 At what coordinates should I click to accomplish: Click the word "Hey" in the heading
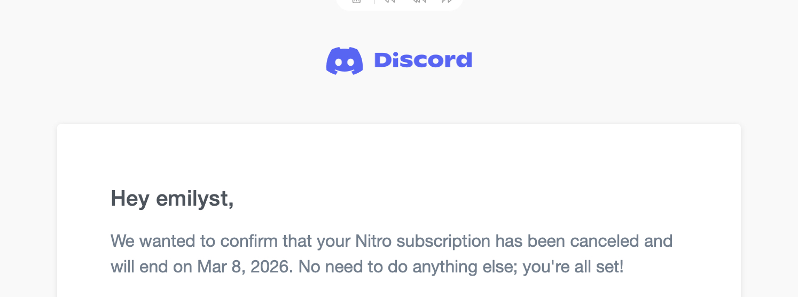pos(130,199)
